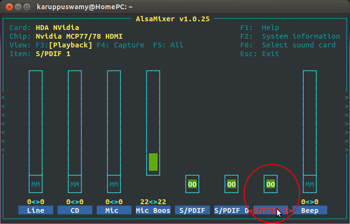
Task: Click the 22<>22 Mic Boost value
Action: point(153,202)
